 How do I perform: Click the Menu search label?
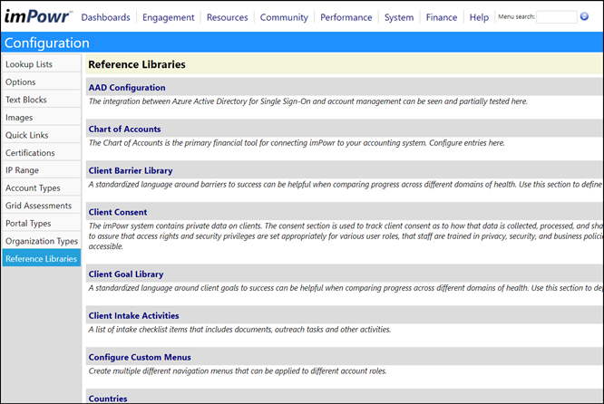[516, 17]
